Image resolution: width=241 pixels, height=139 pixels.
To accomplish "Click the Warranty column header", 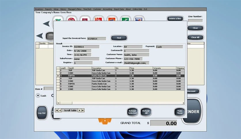I will (164, 68).
